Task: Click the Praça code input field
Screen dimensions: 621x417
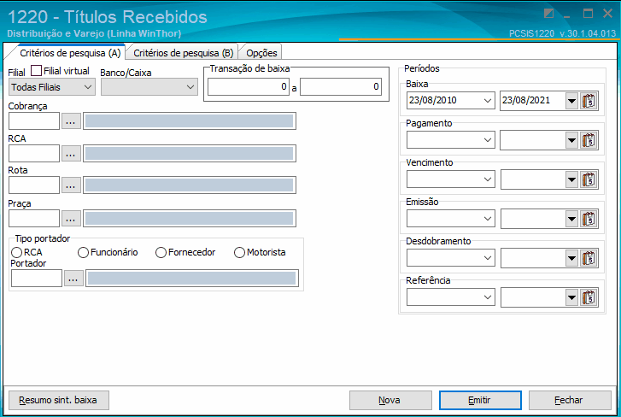Action: (x=33, y=218)
